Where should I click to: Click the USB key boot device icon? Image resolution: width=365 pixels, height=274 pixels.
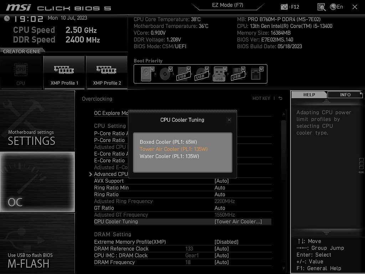(x=220, y=74)
